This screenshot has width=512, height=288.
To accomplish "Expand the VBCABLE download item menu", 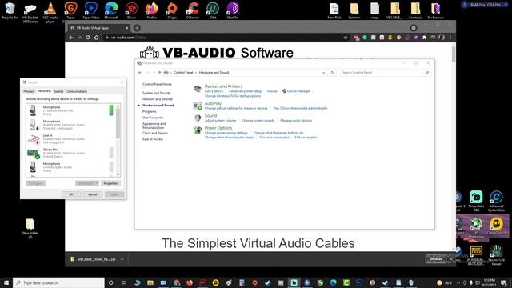I will [122, 259].
